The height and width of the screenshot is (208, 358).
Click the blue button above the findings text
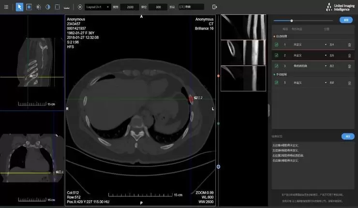[347, 136]
